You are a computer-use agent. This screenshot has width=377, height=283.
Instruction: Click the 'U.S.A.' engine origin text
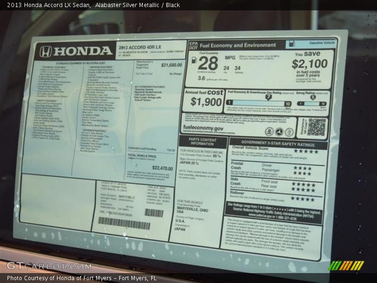click(180, 221)
